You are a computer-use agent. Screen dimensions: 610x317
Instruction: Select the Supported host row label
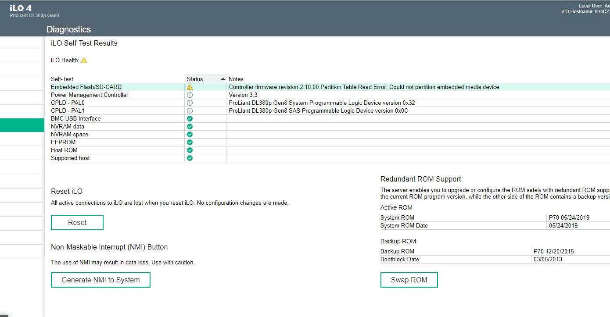pyautogui.click(x=70, y=158)
